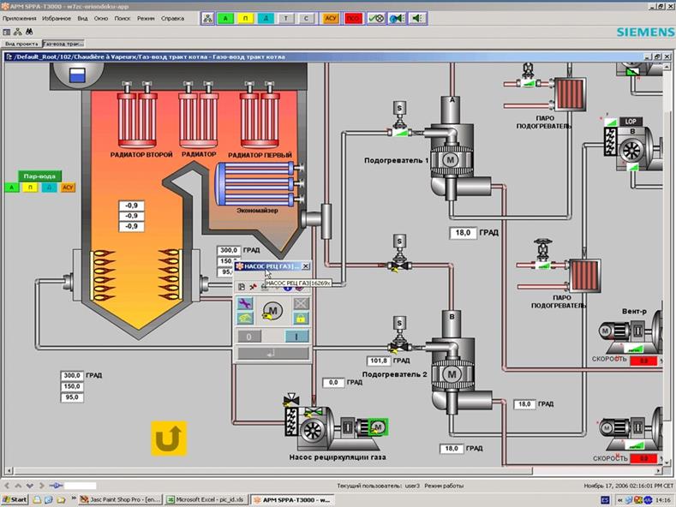Click the yellow padlock icon in faceplate
The height and width of the screenshot is (507, 676).
click(301, 318)
